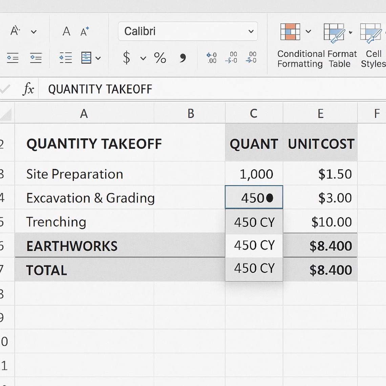
Task: Click the active cell containing 450
Action: coord(254,197)
